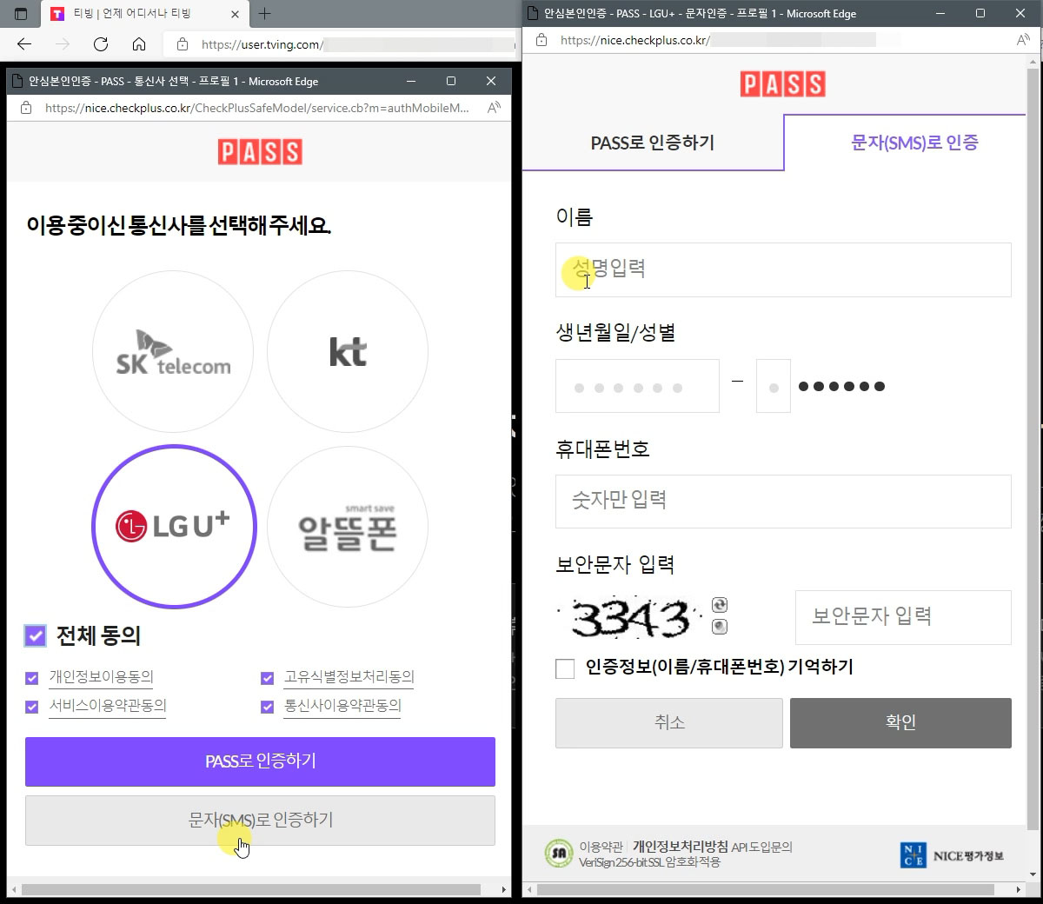Uncheck 개인정보이용동의 checkbox
The height and width of the screenshot is (904, 1043).
coord(32,678)
